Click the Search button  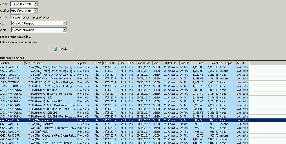pos(60,49)
